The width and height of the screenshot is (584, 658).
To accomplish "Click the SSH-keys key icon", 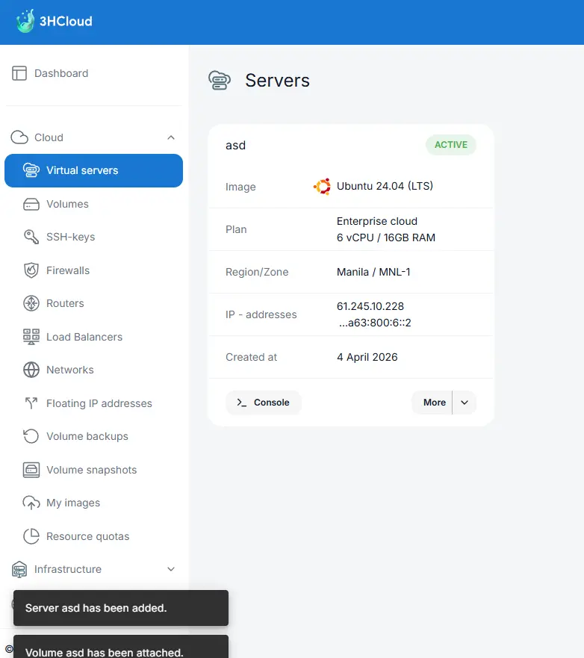I will (31, 237).
